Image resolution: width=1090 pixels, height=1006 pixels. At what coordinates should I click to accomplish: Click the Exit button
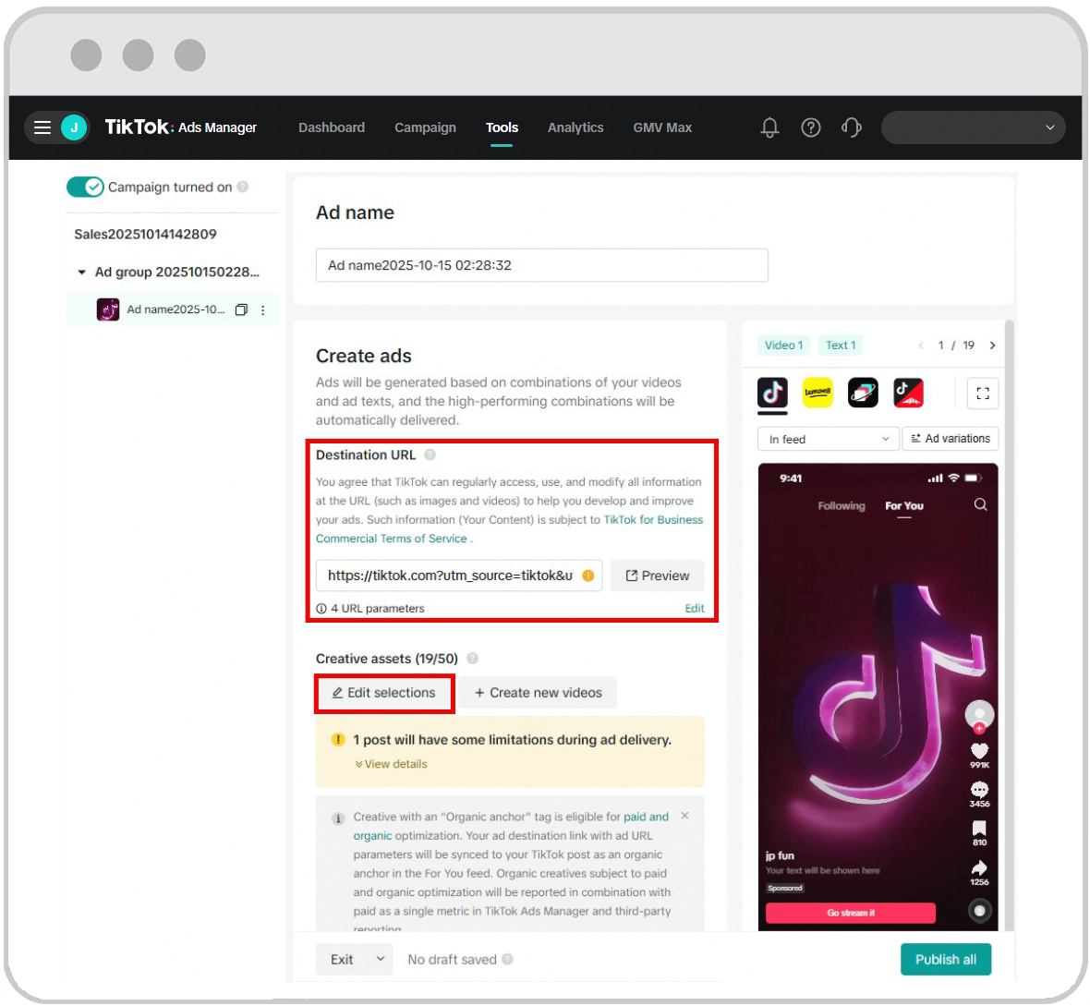click(x=342, y=959)
